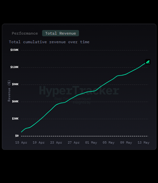The width and height of the screenshot is (158, 183).
Task: Click the 15 Apr date label
Action: point(21,143)
